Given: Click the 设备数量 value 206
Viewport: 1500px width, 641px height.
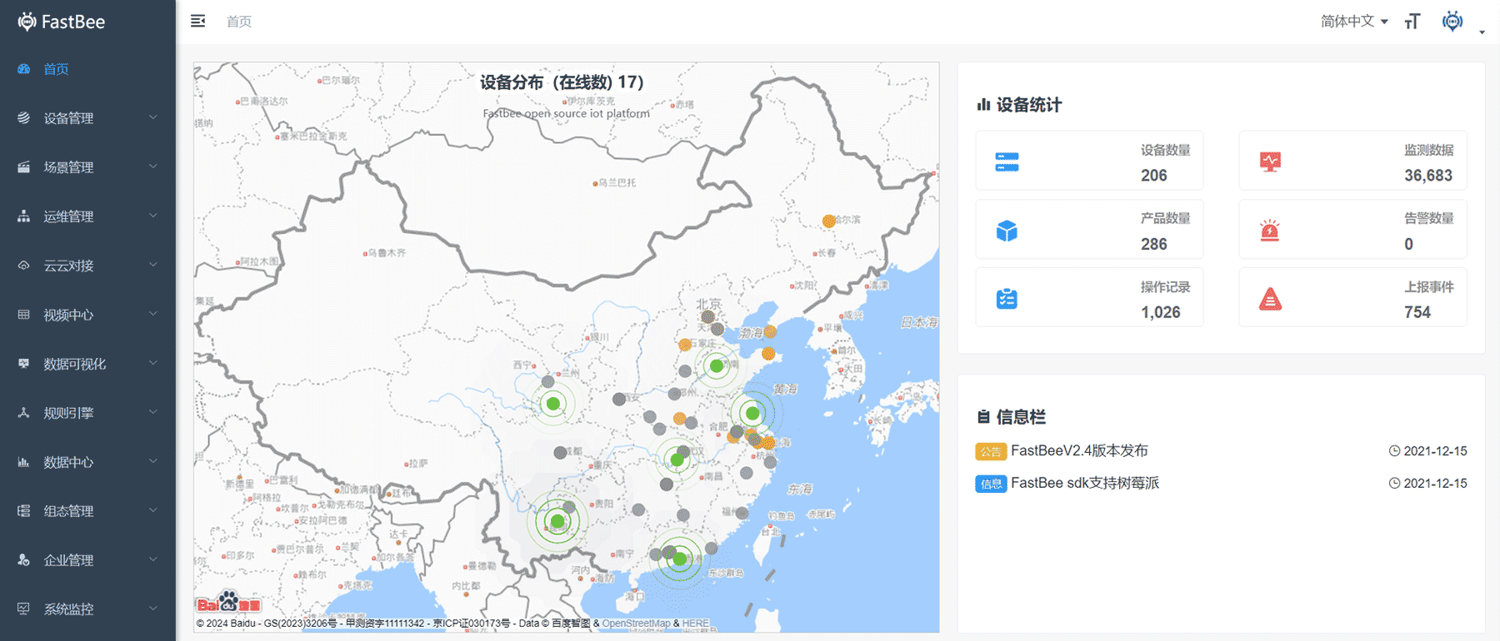Looking at the screenshot, I should tap(1154, 176).
